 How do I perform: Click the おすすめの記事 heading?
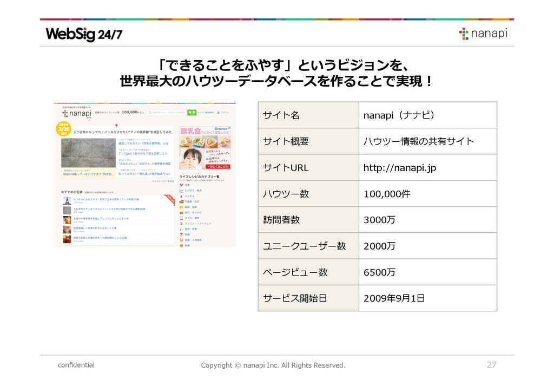tap(72, 192)
